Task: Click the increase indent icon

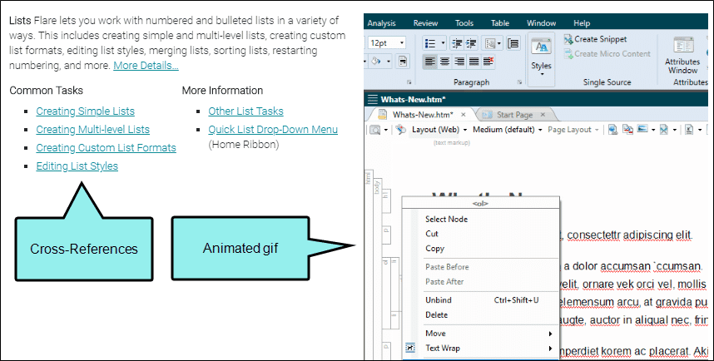Action: pyautogui.click(x=471, y=43)
